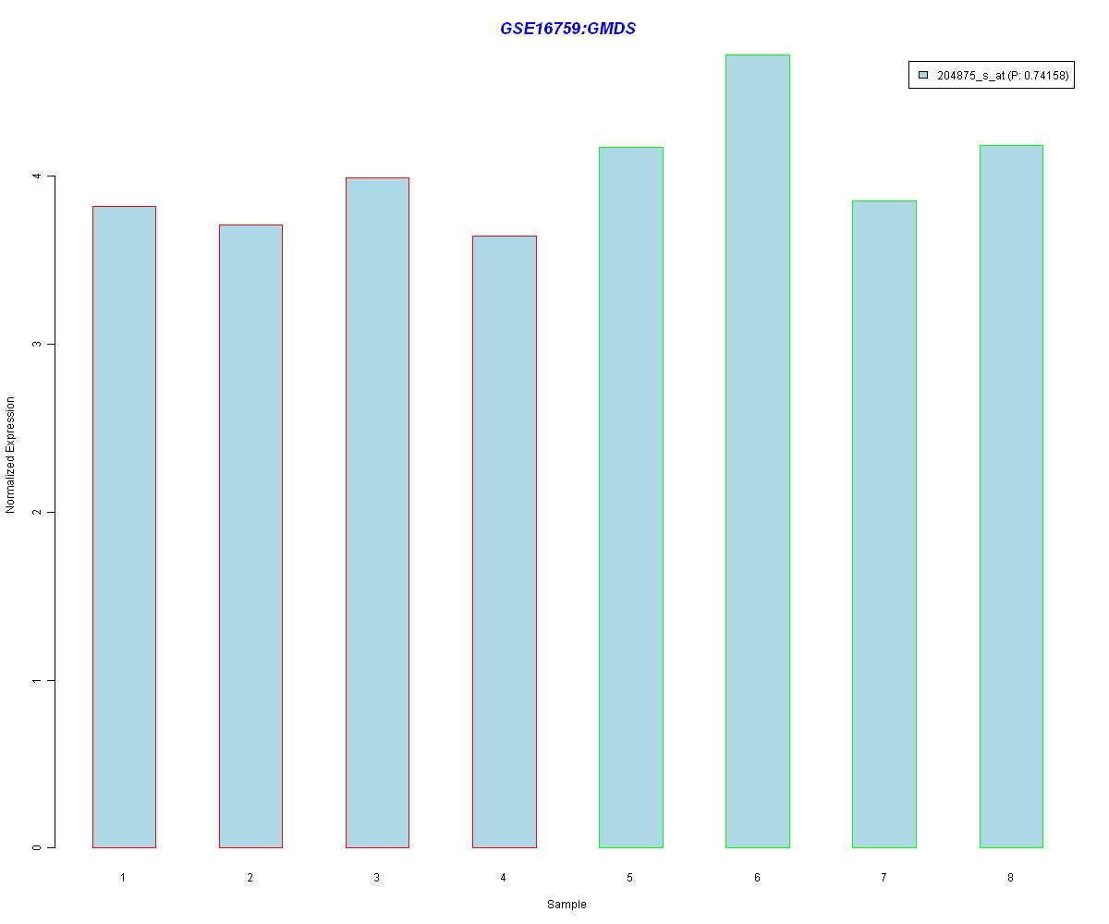Click x-axis label 4

(503, 877)
